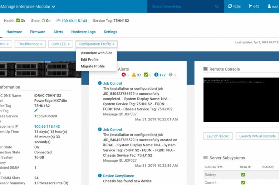
Task: Switch to the Hardware Logs tab
Action: point(83,32)
